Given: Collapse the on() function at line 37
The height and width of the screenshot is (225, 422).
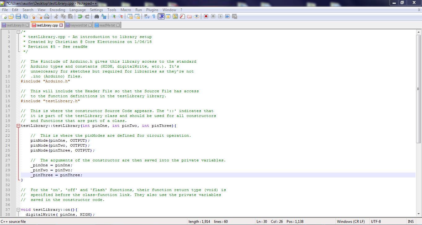Looking at the screenshot, I should coord(18,210).
